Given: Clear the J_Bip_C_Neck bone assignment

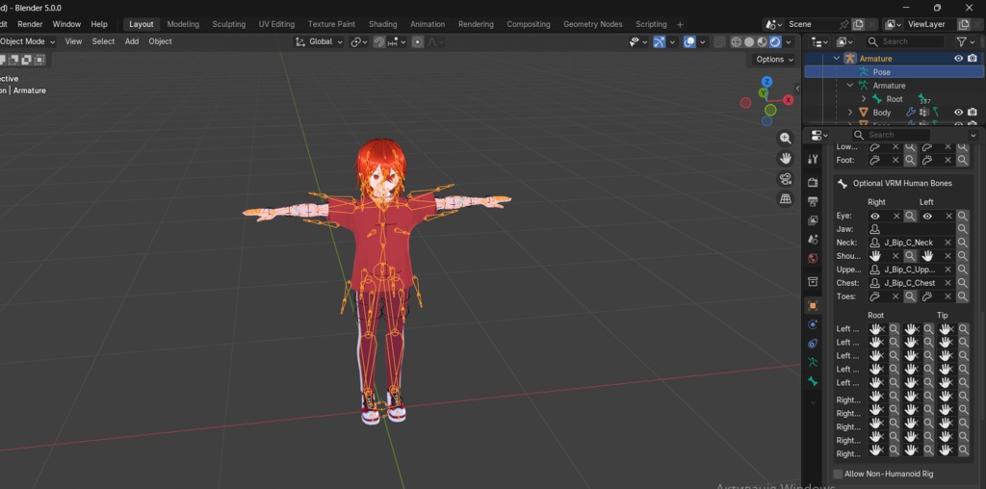Looking at the screenshot, I should (x=948, y=243).
